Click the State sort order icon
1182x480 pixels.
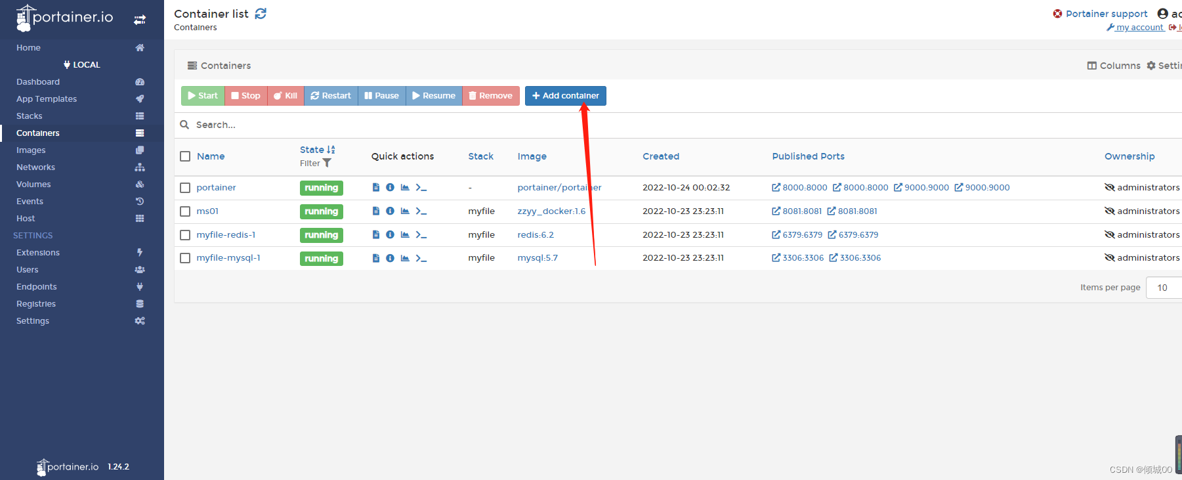coord(331,150)
